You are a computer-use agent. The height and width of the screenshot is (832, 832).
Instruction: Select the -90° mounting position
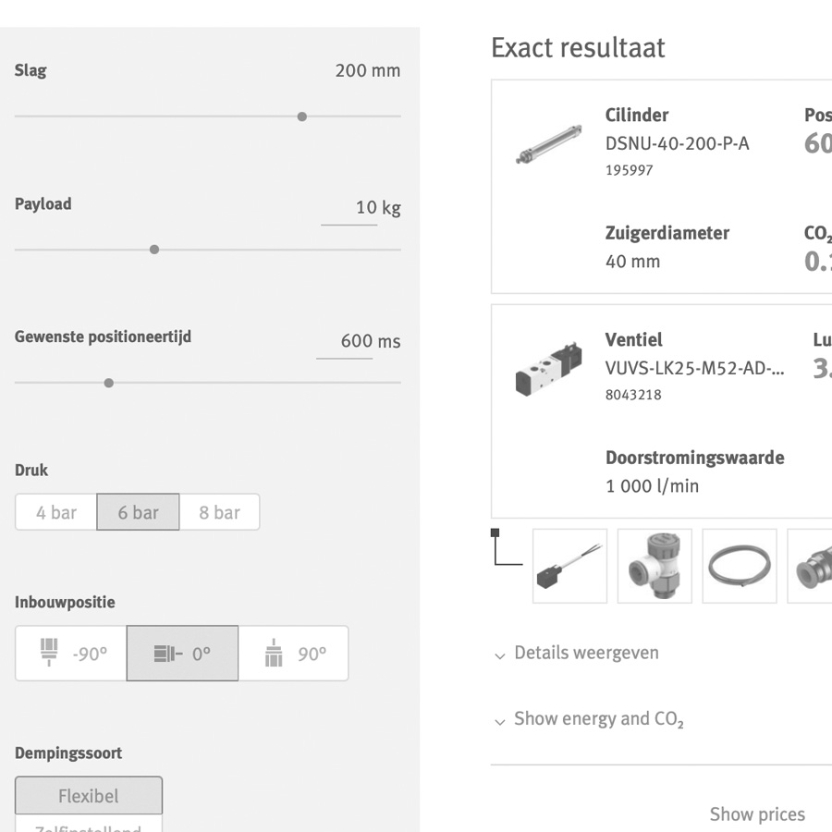(x=71, y=654)
